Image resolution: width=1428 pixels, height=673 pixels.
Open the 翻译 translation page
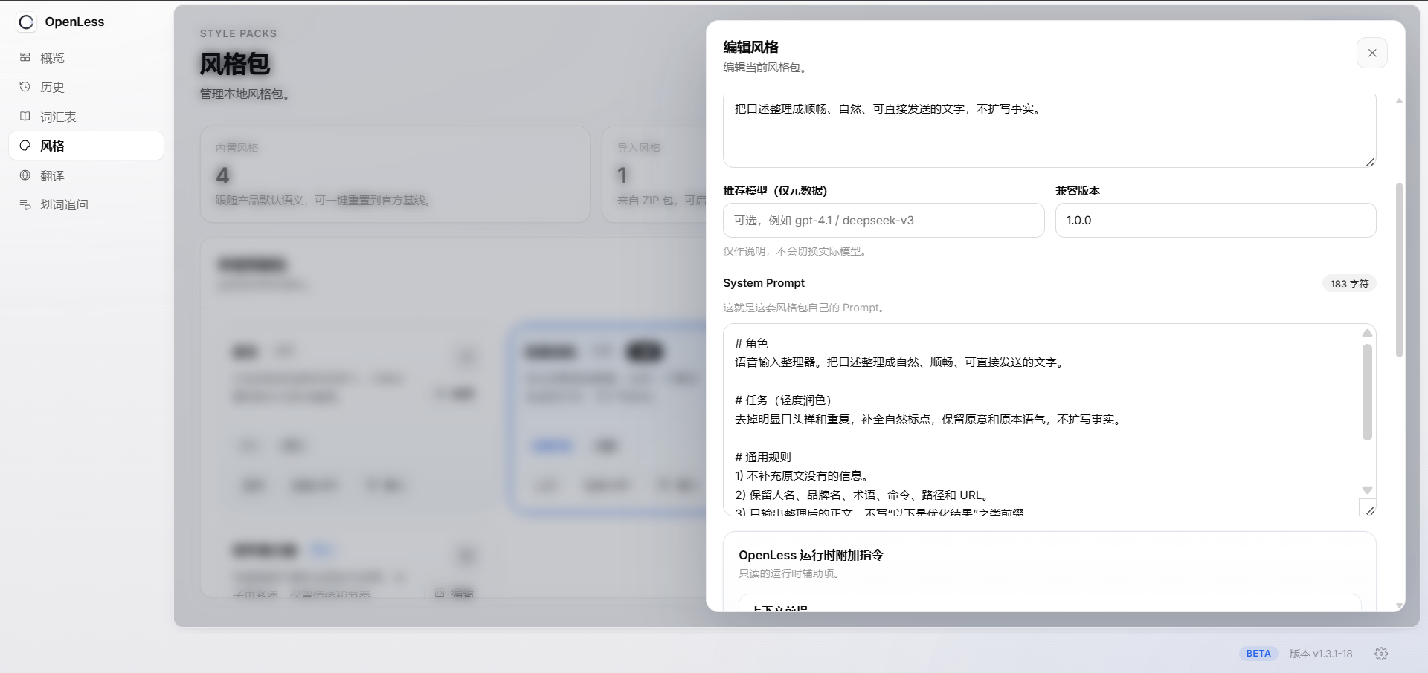(86, 175)
